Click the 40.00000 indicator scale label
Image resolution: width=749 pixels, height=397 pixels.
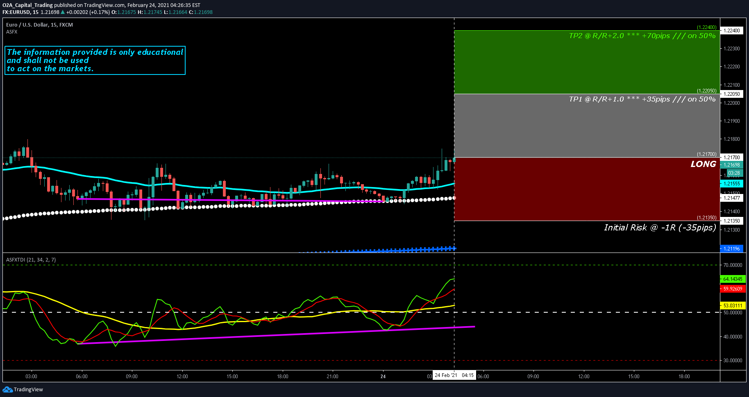[733, 337]
